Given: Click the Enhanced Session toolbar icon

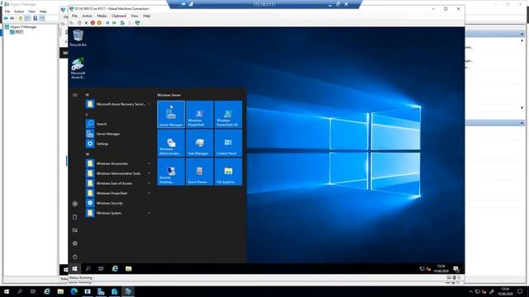Looking at the screenshot, I should coord(137,23).
